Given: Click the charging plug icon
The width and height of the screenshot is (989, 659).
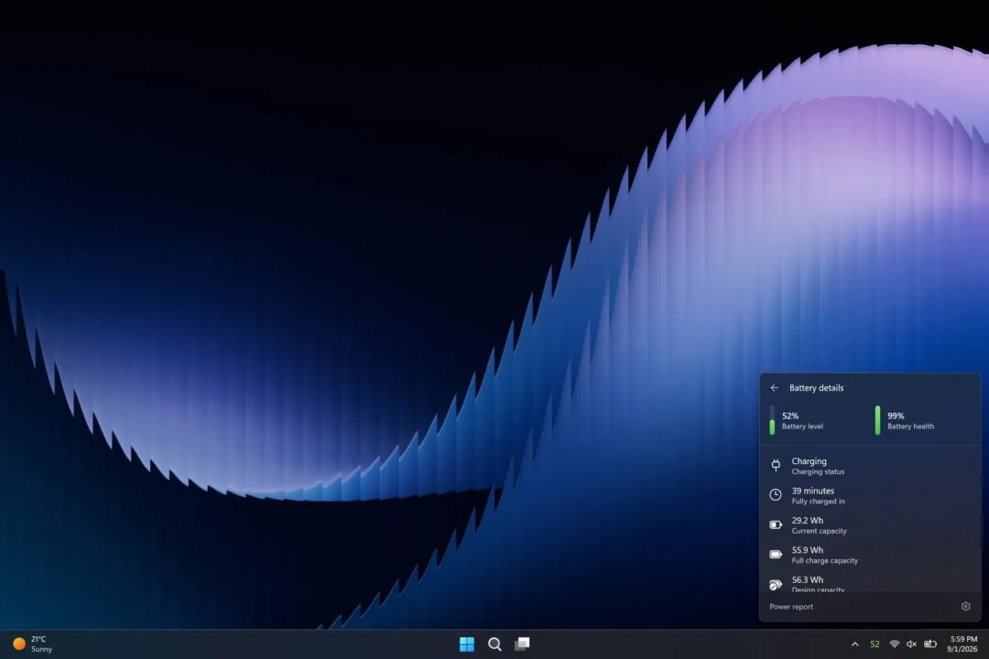Looking at the screenshot, I should pyautogui.click(x=776, y=465).
